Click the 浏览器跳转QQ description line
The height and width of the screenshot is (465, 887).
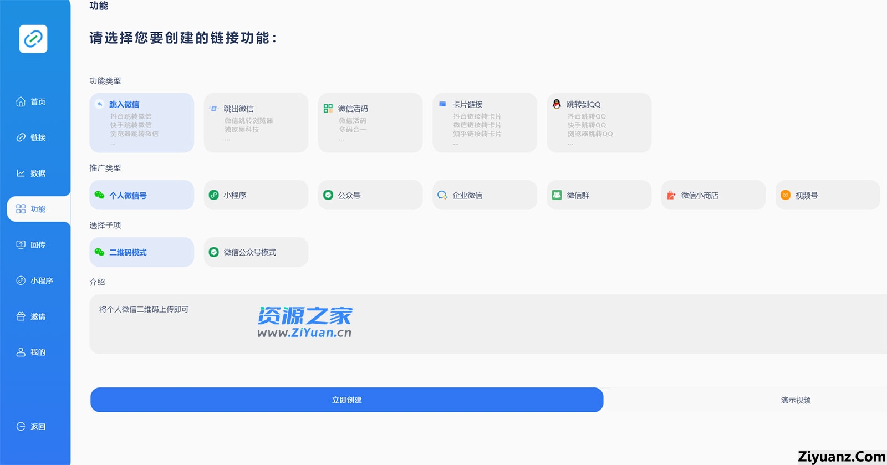pyautogui.click(x=590, y=134)
